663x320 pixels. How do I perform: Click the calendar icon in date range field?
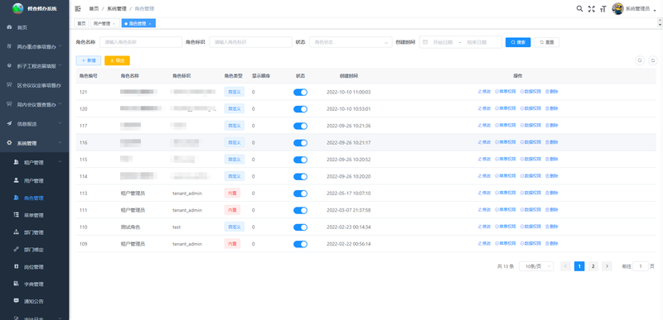coord(425,42)
